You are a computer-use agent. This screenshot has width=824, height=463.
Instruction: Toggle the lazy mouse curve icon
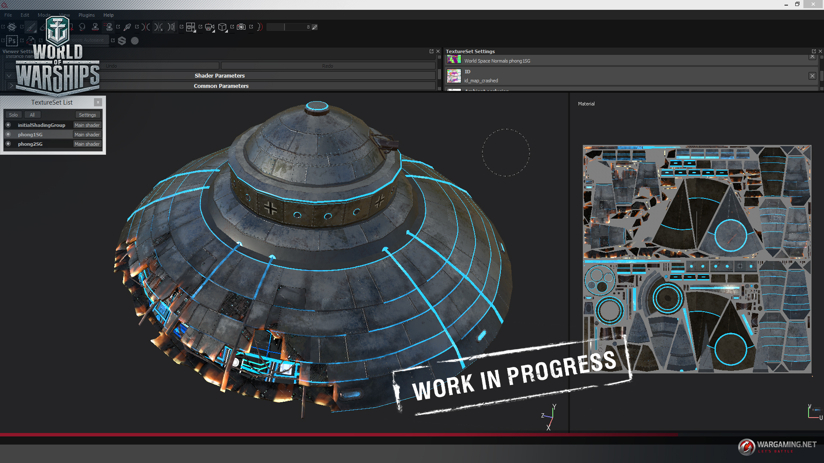coord(260,27)
